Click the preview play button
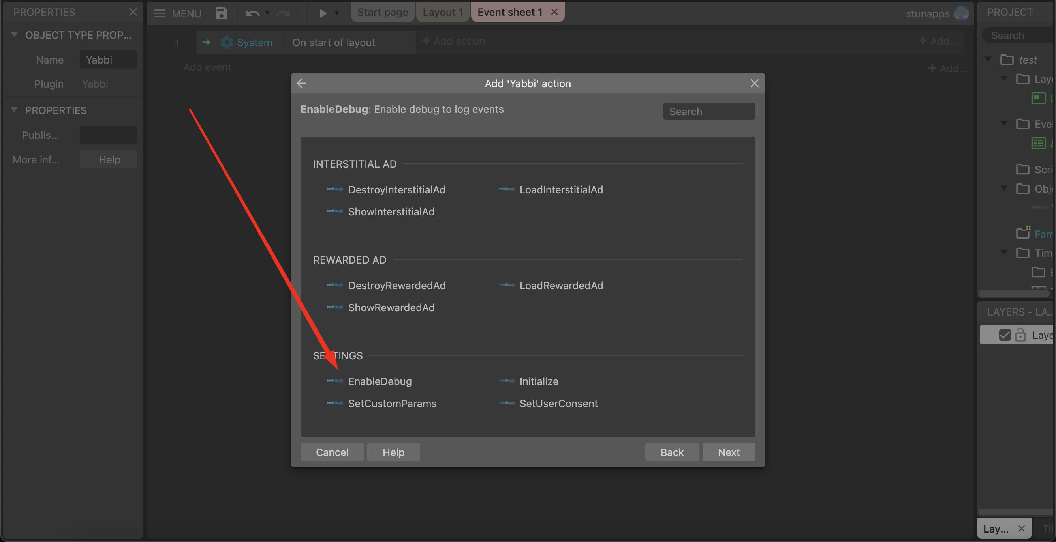Screen dimensions: 1056x542 click(x=323, y=13)
